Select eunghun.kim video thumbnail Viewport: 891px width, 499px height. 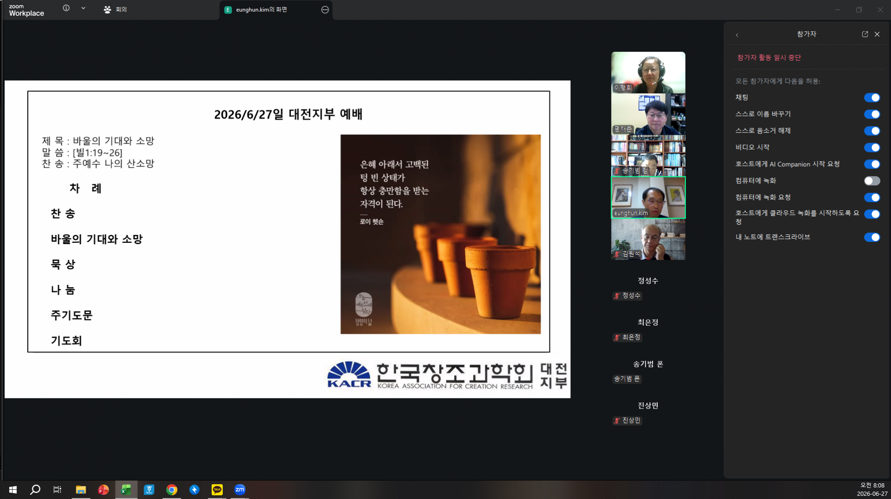pyautogui.click(x=648, y=197)
